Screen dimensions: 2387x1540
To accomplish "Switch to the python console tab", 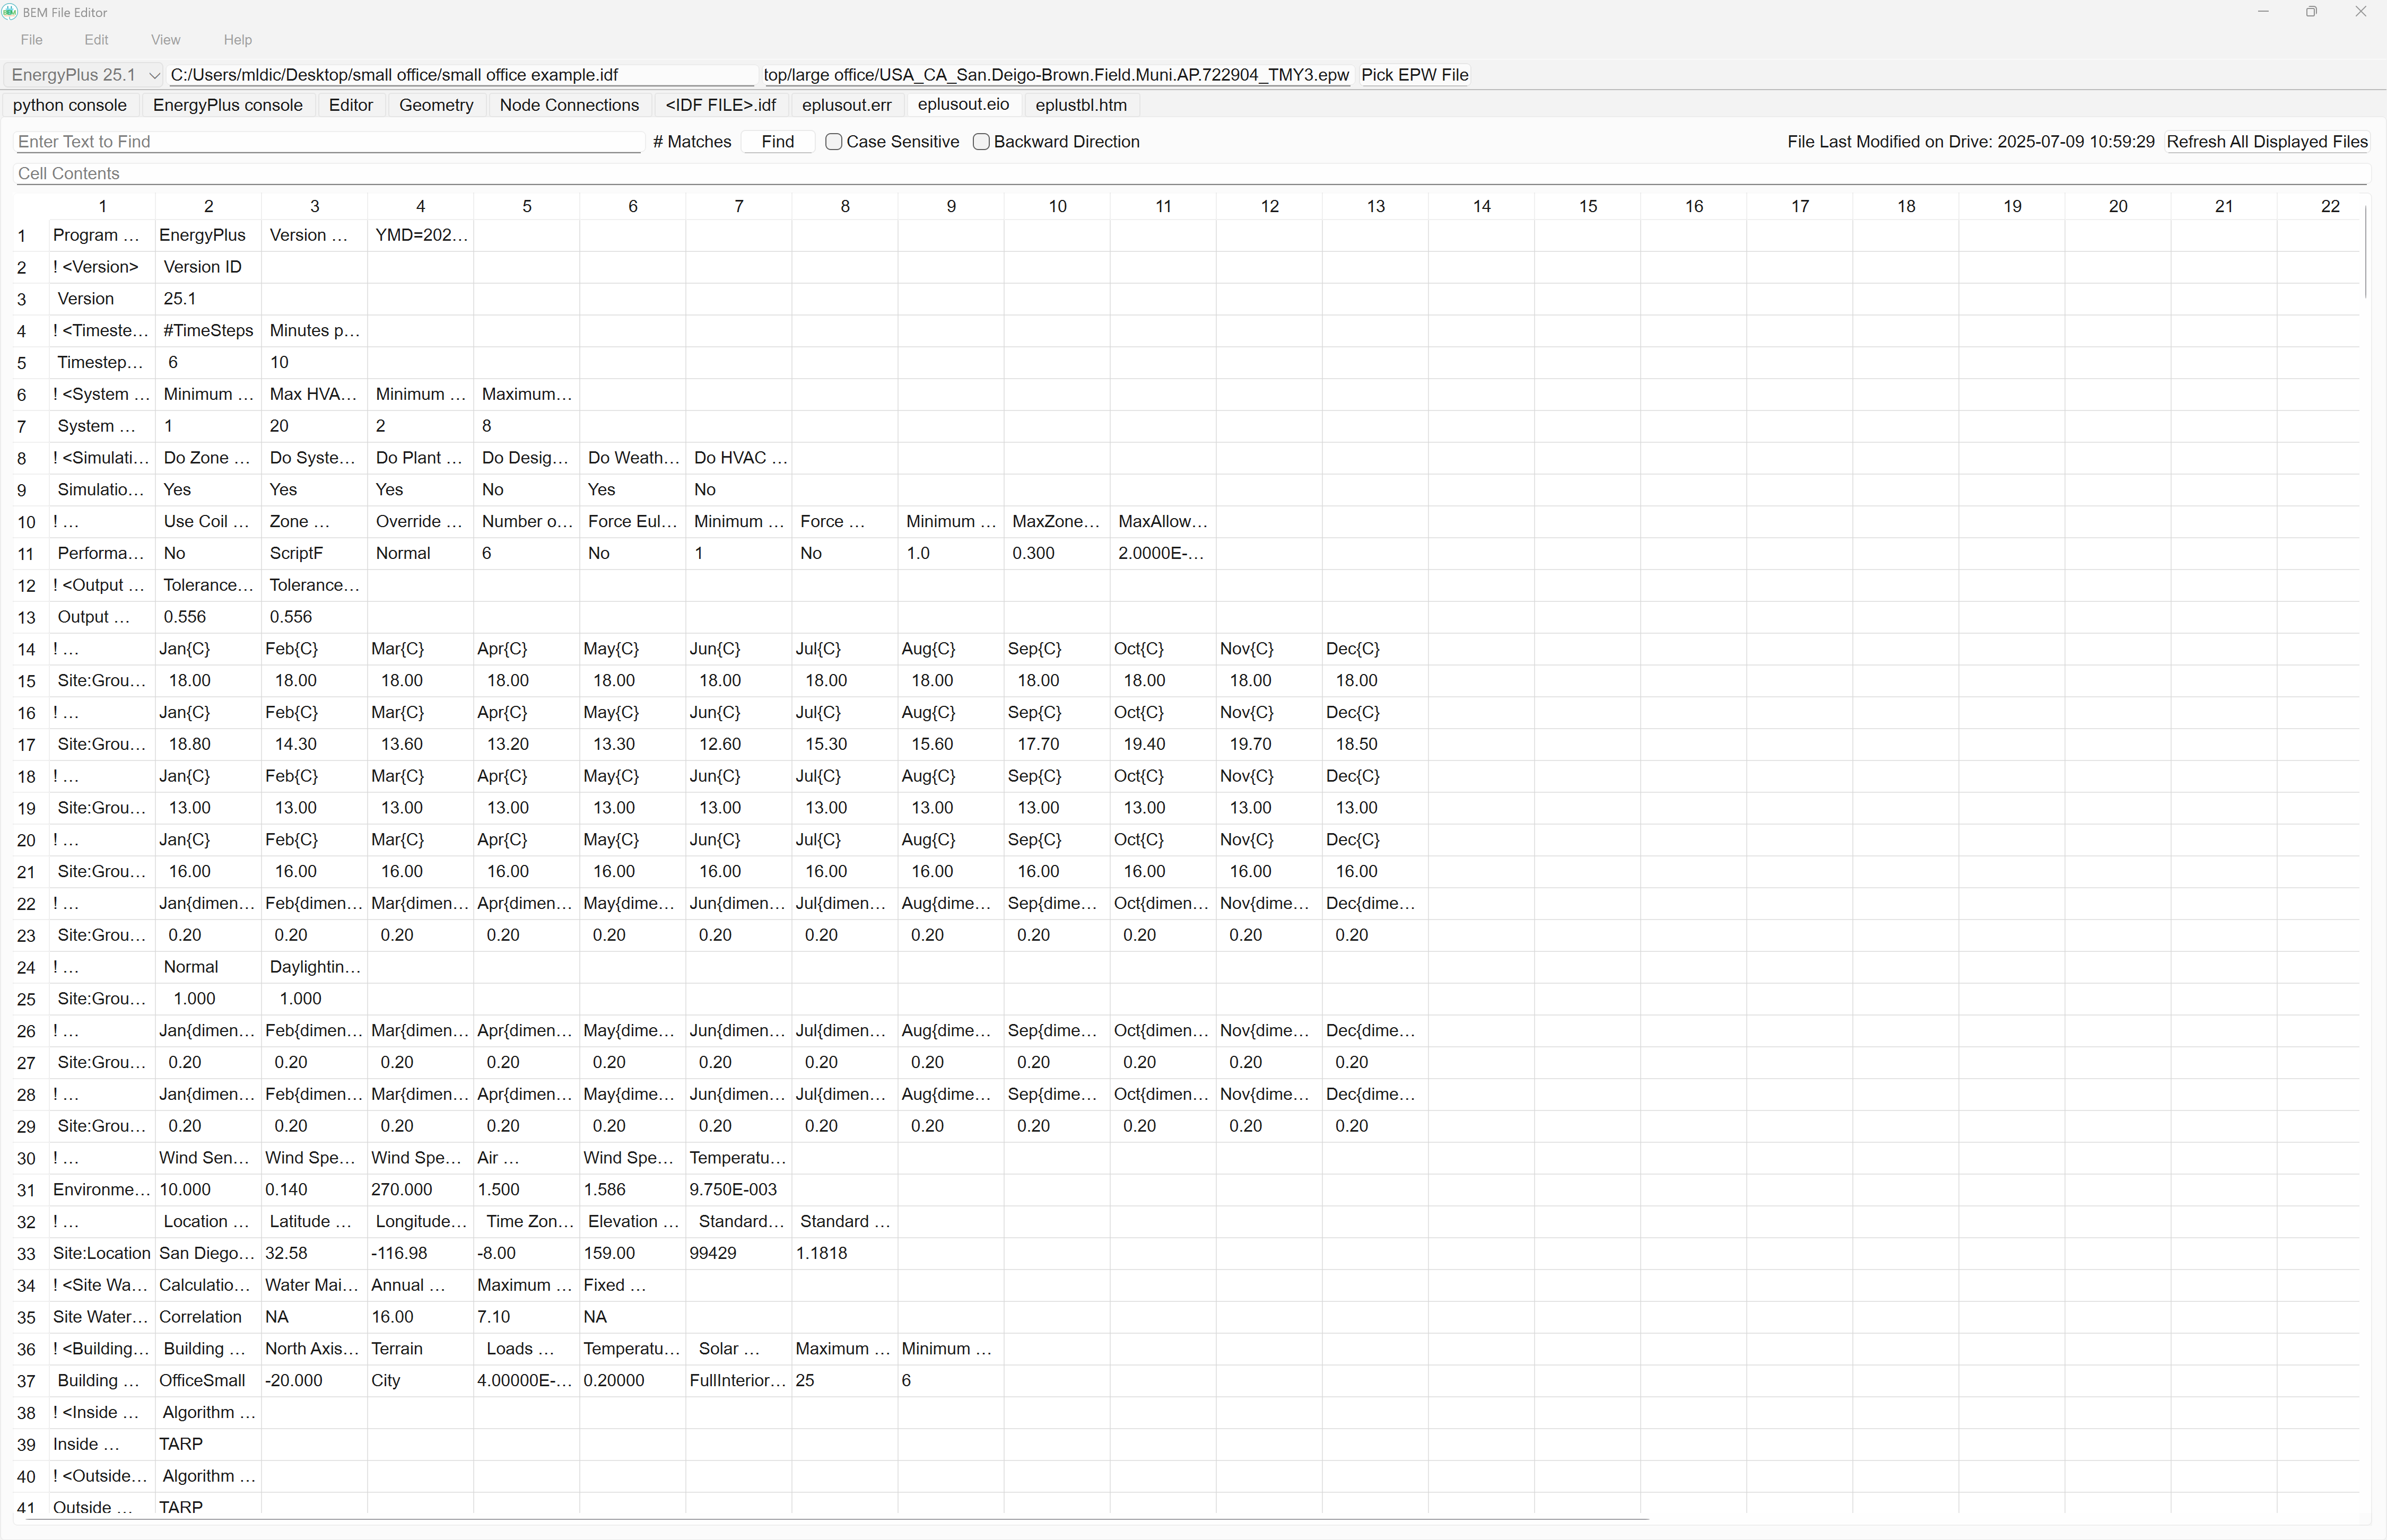I will (70, 105).
